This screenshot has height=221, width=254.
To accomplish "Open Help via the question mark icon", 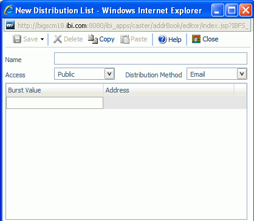I will [162, 39].
